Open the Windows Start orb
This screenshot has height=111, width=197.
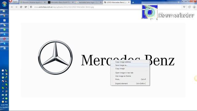coord(4,4)
